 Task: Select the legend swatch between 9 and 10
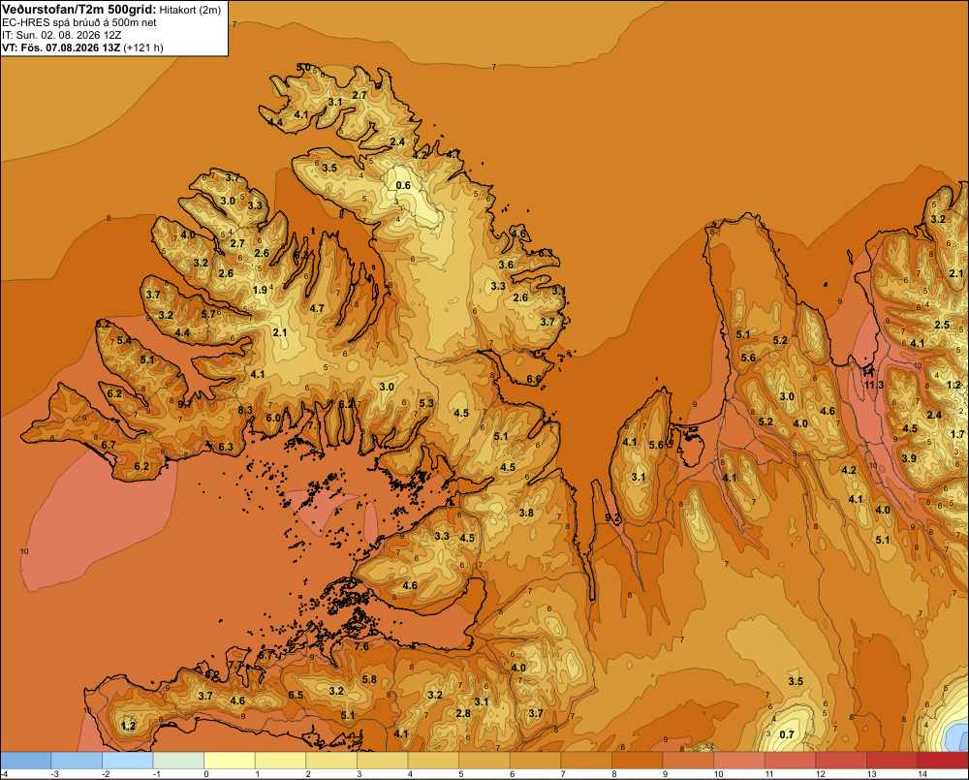tap(688, 761)
